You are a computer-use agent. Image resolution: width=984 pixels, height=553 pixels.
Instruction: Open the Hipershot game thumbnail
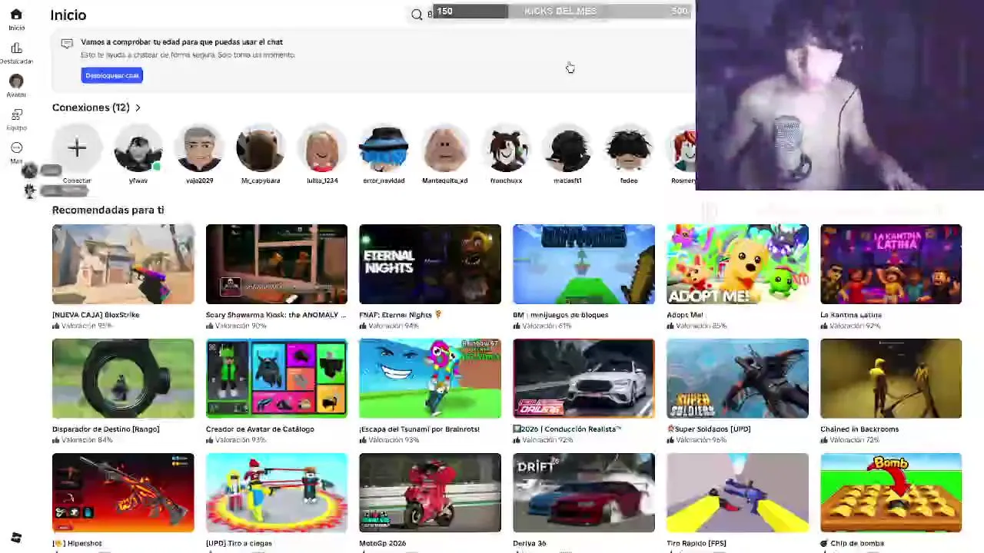coord(123,493)
